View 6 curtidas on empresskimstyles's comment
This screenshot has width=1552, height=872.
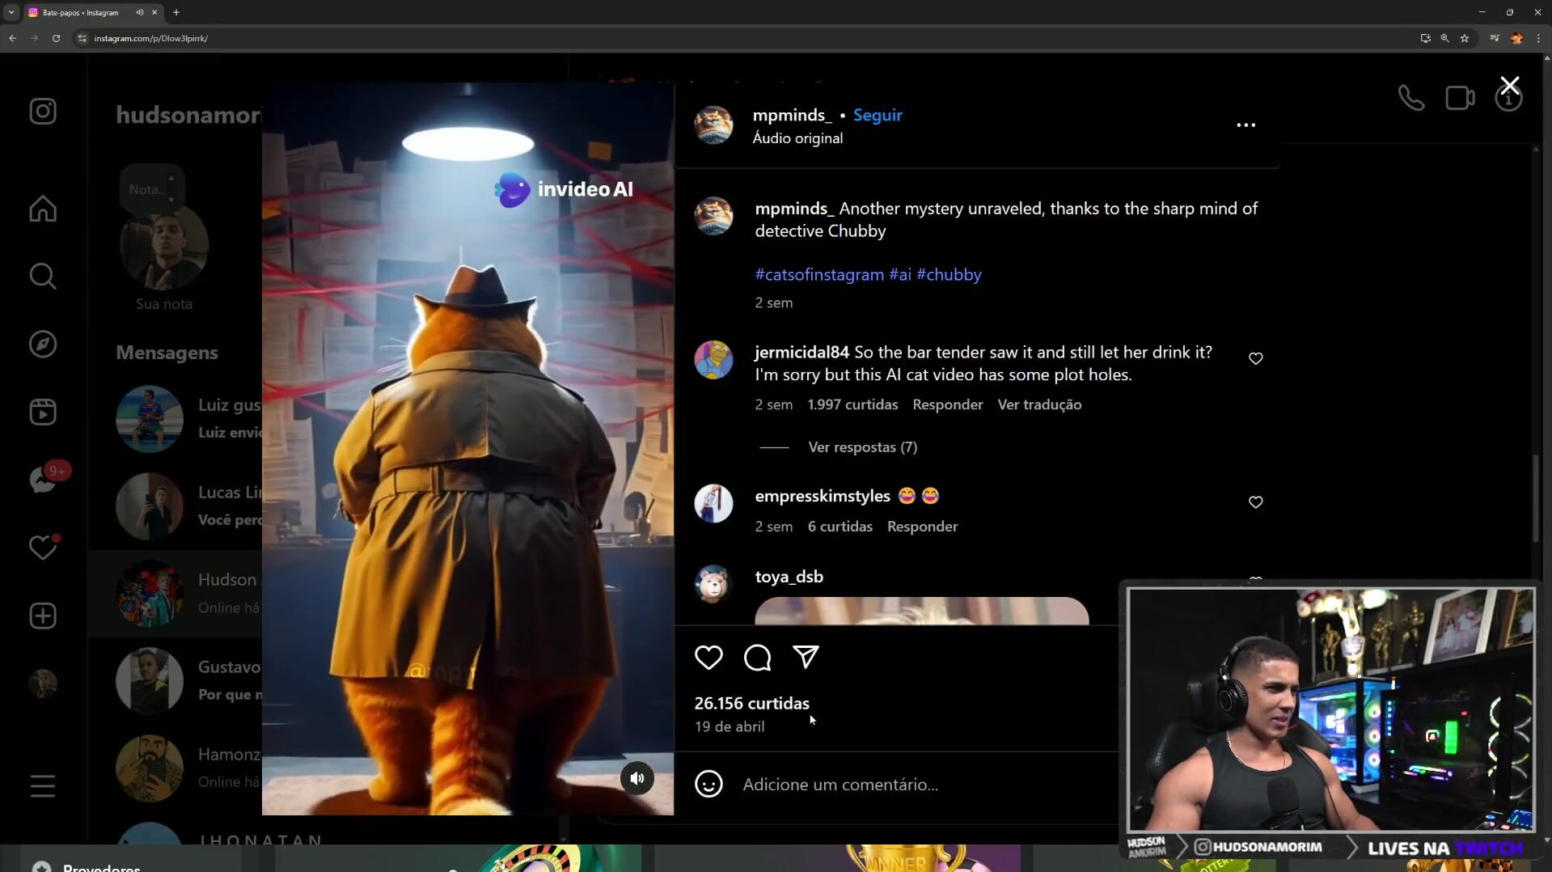pyautogui.click(x=839, y=527)
